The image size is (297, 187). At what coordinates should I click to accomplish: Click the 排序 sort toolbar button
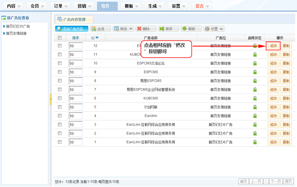[168, 29]
